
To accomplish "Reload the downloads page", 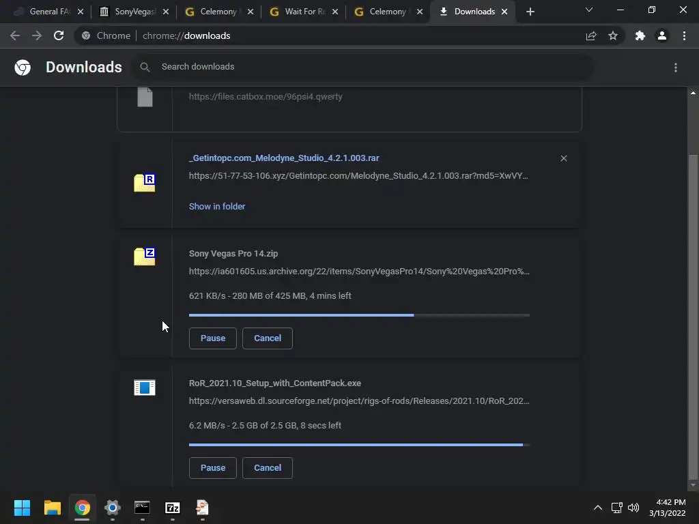I will [x=59, y=35].
